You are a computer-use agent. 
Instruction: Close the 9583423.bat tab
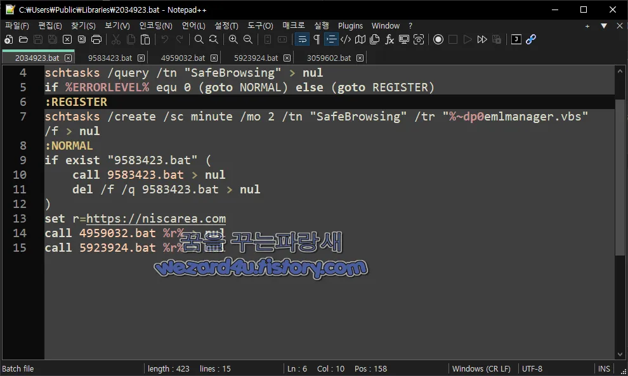(141, 58)
